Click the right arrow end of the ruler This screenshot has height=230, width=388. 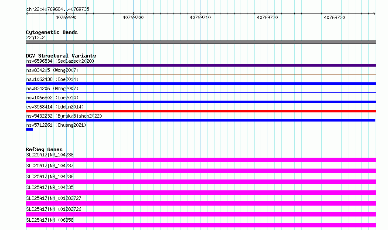pyautogui.click(x=374, y=14)
